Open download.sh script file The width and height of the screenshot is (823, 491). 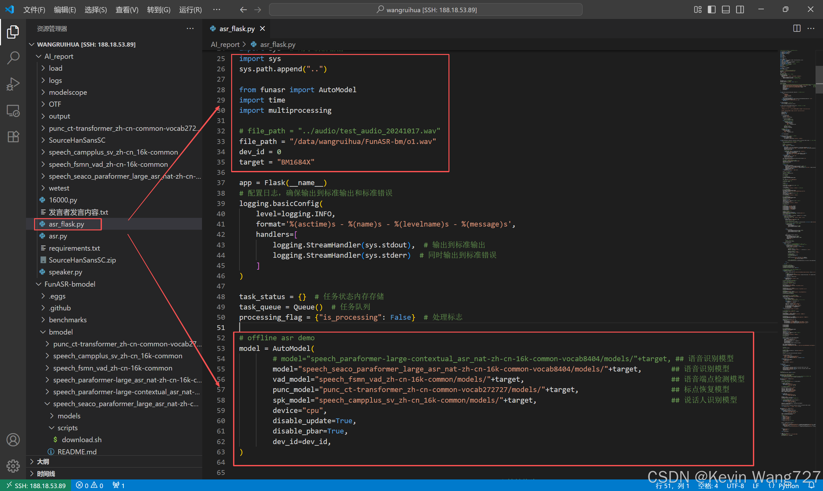click(114, 440)
